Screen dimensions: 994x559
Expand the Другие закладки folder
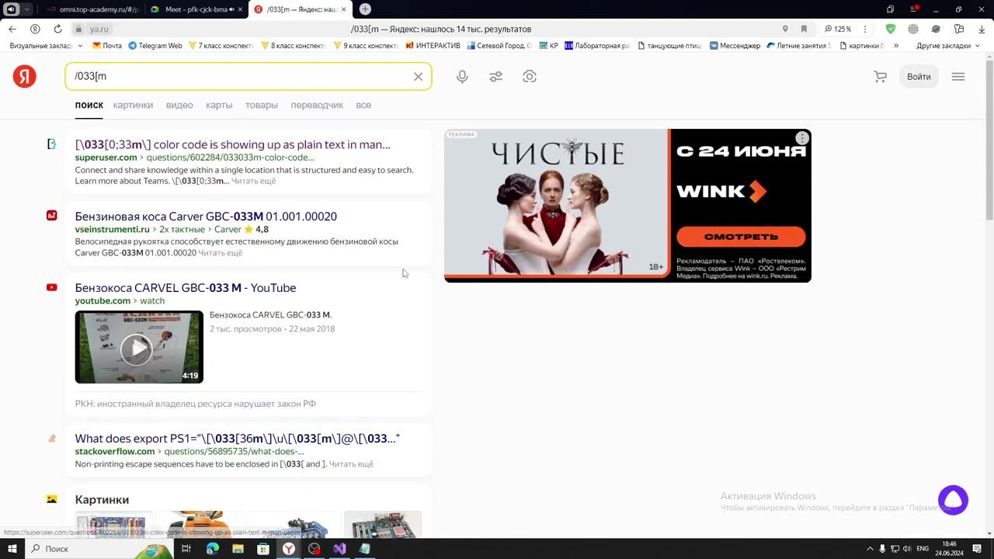947,46
